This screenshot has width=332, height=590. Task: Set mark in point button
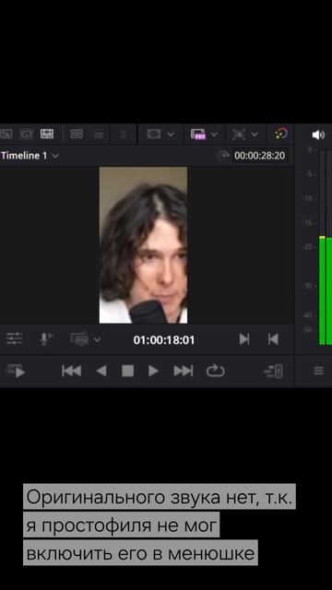pyautogui.click(x=244, y=339)
